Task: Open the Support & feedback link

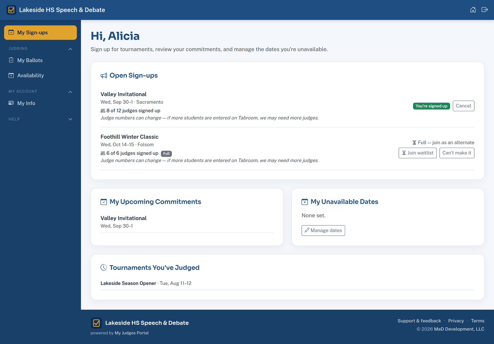Action: tap(419, 321)
